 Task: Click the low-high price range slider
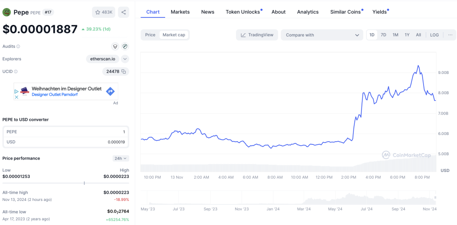point(66,183)
